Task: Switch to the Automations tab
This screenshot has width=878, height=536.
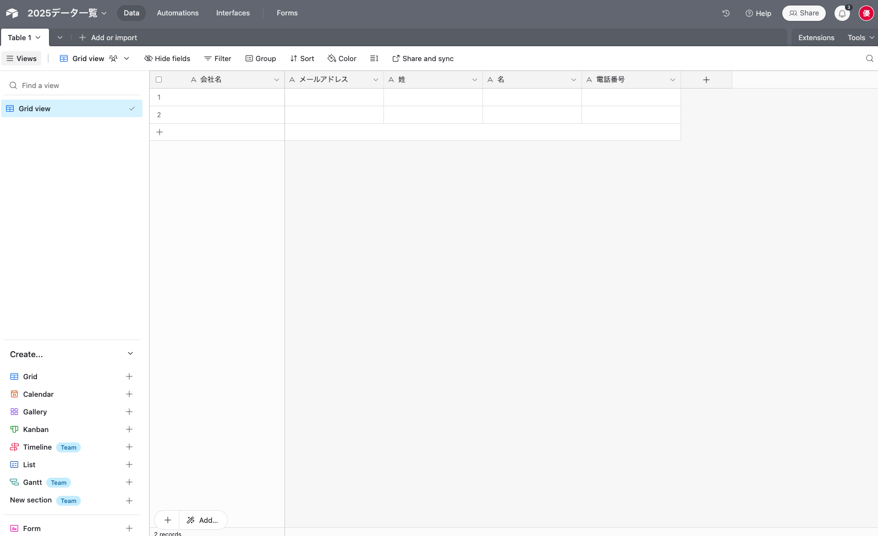Action: click(x=178, y=13)
